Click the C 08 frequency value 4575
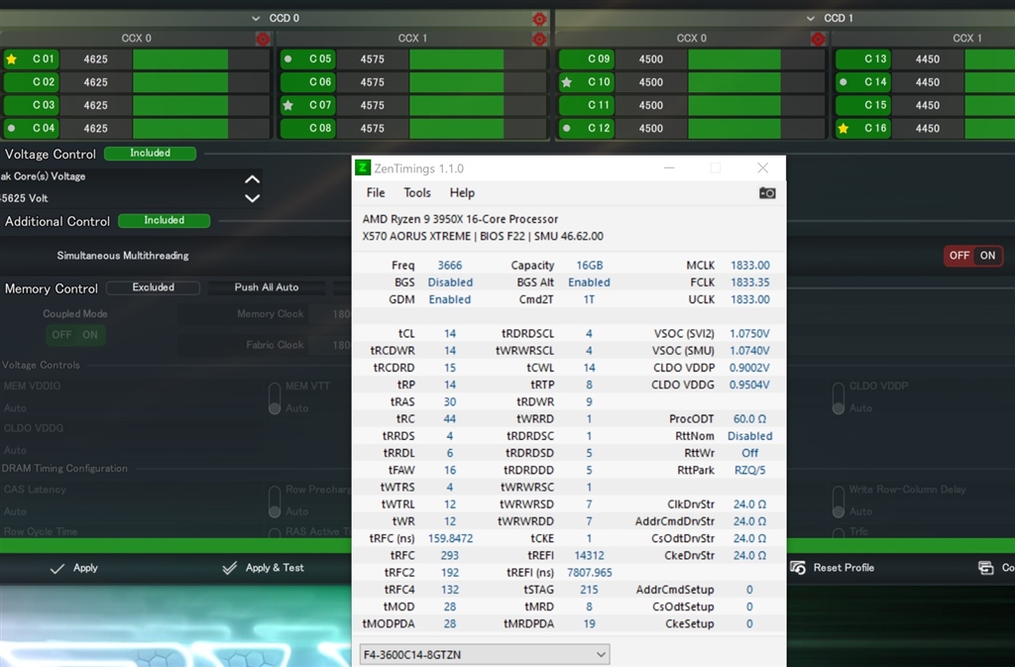 coord(373,128)
